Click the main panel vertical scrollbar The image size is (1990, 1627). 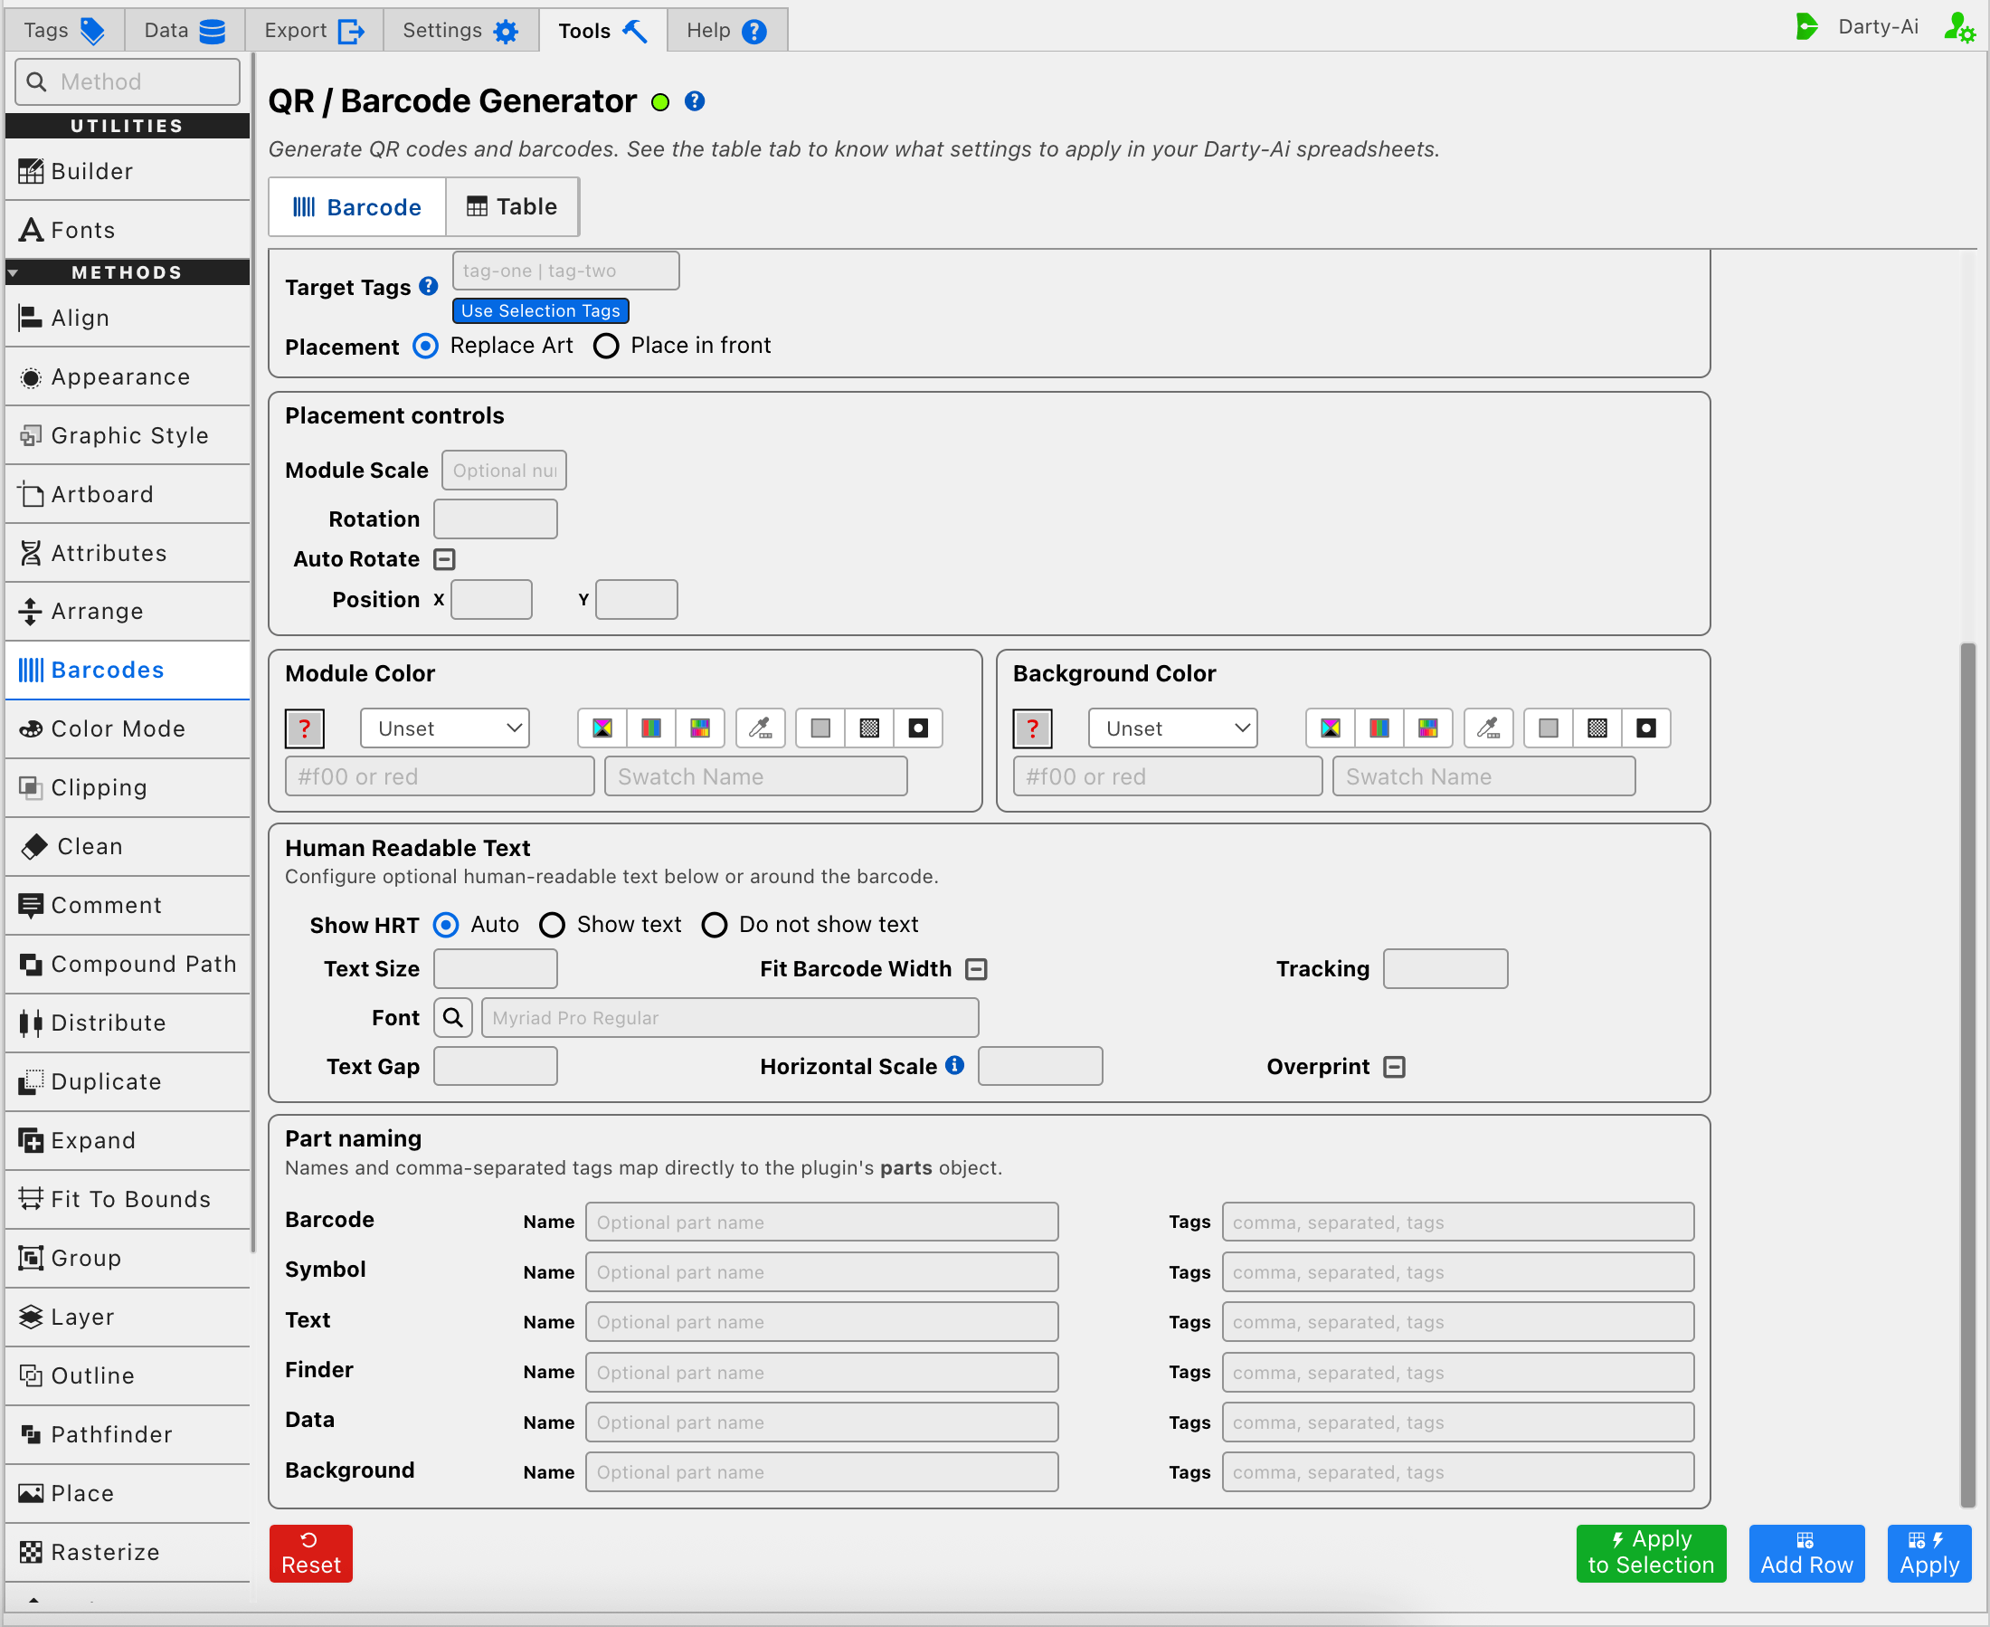[x=1967, y=1074]
